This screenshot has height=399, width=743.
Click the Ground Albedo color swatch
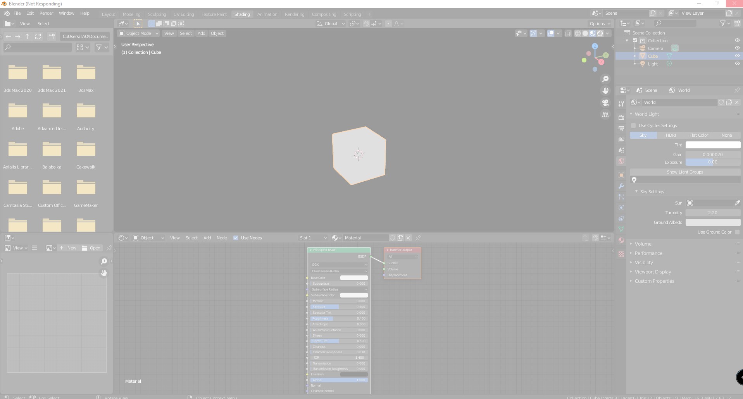[x=712, y=222]
